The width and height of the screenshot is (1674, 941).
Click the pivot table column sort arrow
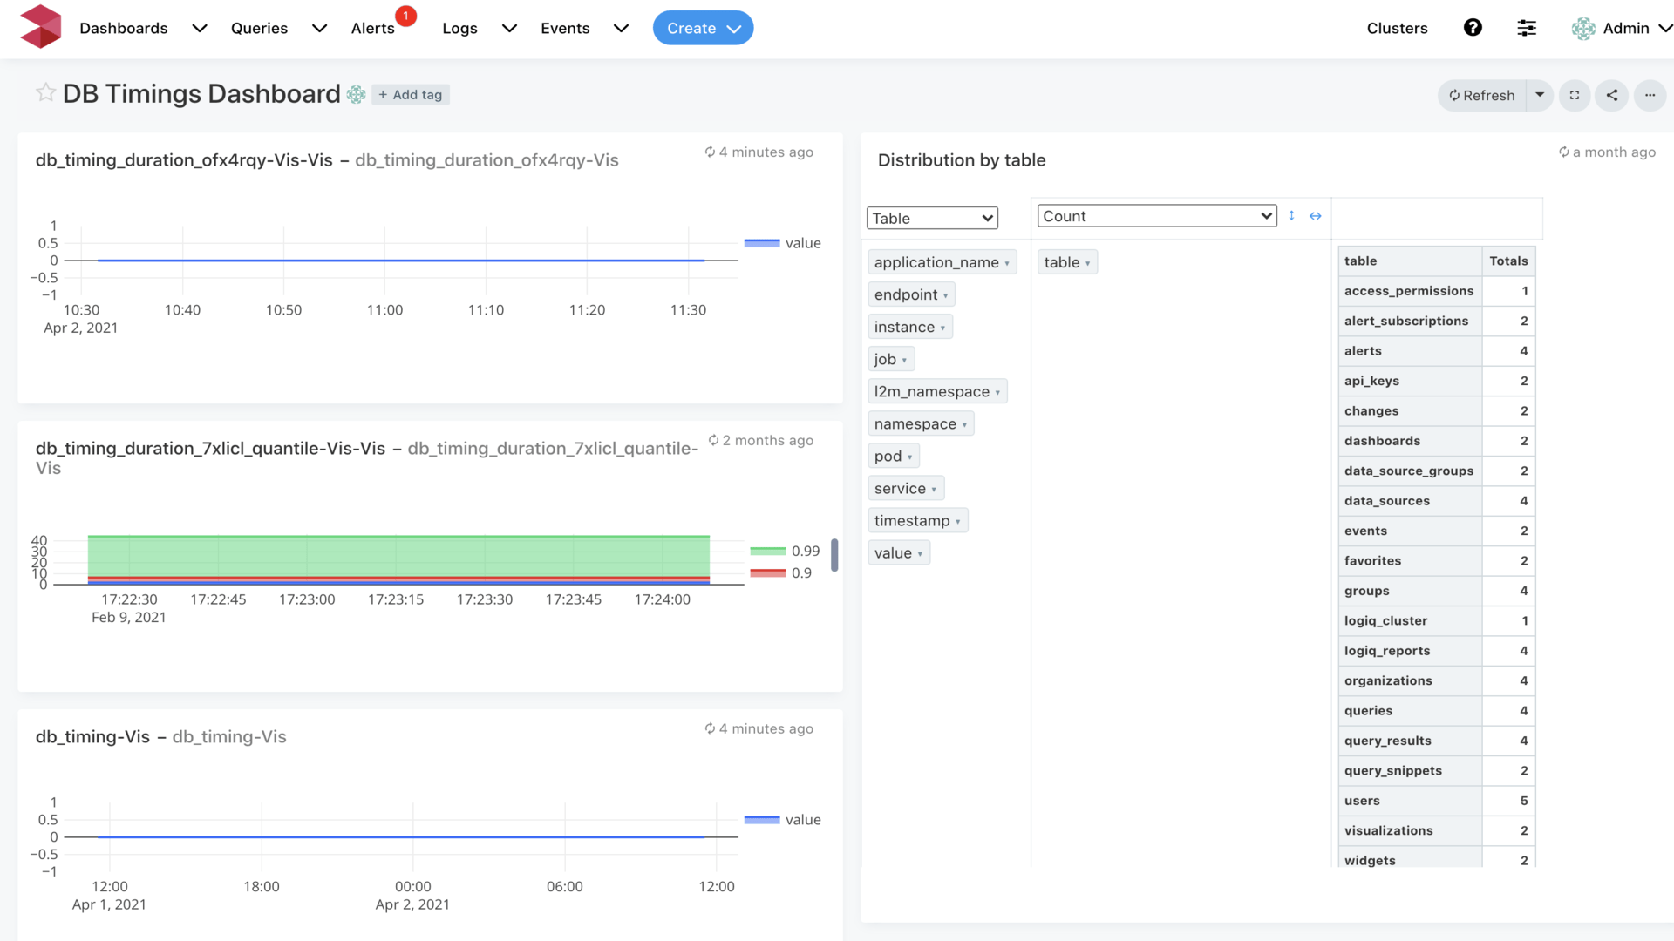pos(1315,216)
